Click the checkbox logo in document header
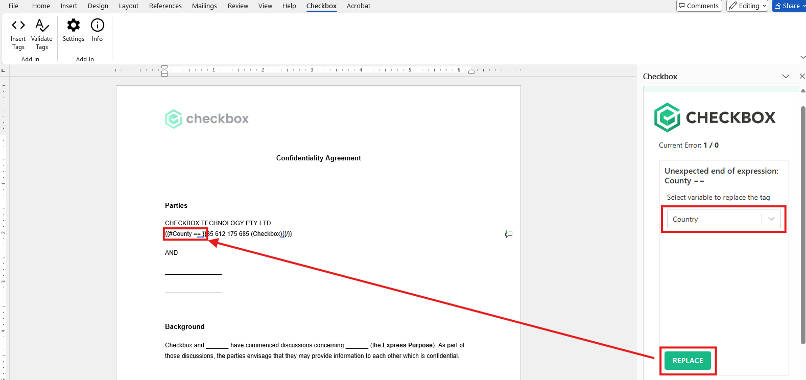The width and height of the screenshot is (806, 380). 207,118
